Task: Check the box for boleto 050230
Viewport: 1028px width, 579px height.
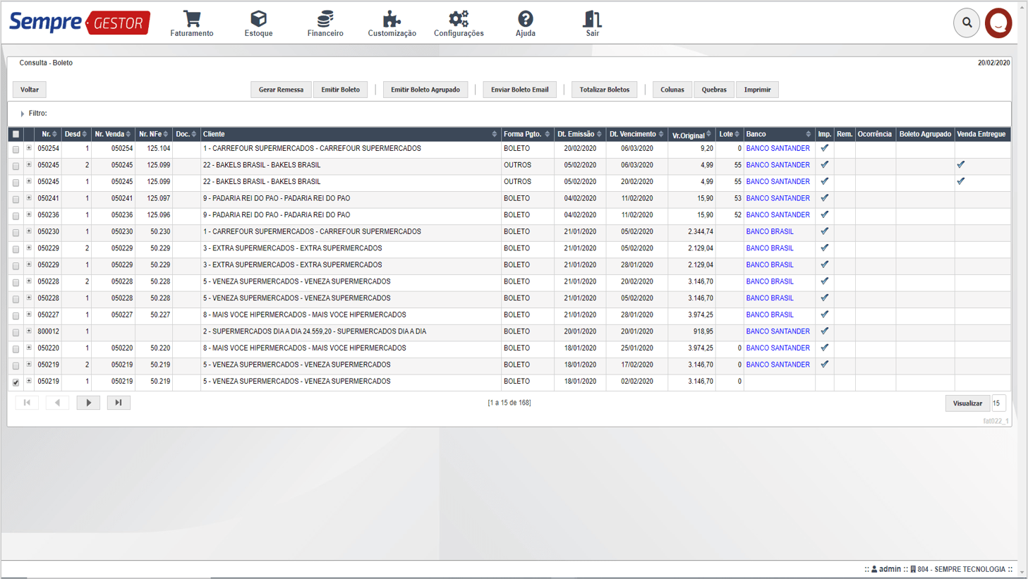Action: (16, 233)
